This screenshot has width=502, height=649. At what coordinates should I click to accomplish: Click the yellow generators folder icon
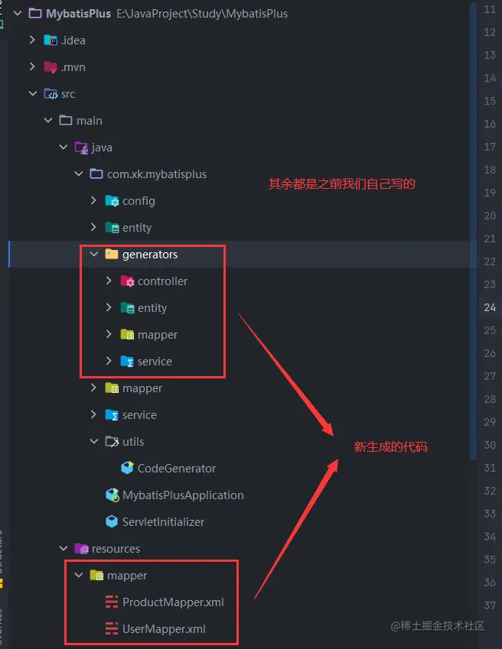pyautogui.click(x=112, y=254)
